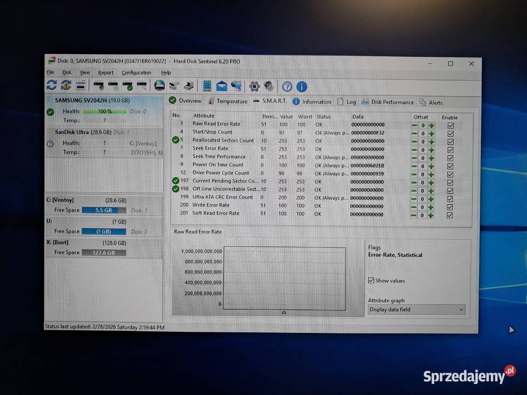Increase offset for Raw Read Error Rate
The image size is (527, 395).
pyautogui.click(x=431, y=126)
